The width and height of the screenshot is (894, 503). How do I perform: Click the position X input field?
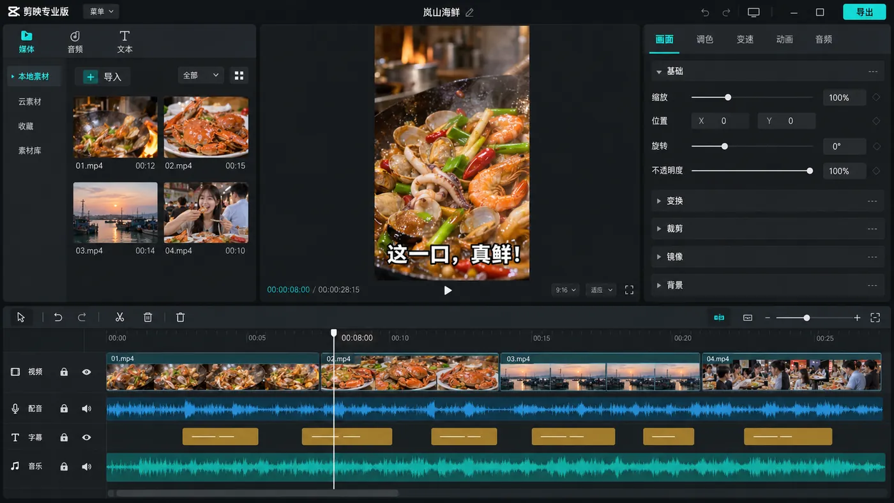[720, 121]
